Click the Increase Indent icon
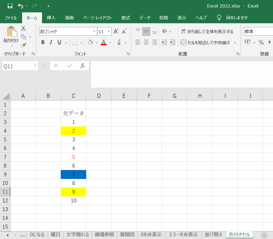Screen dimensions: 273x239 pos(173,42)
